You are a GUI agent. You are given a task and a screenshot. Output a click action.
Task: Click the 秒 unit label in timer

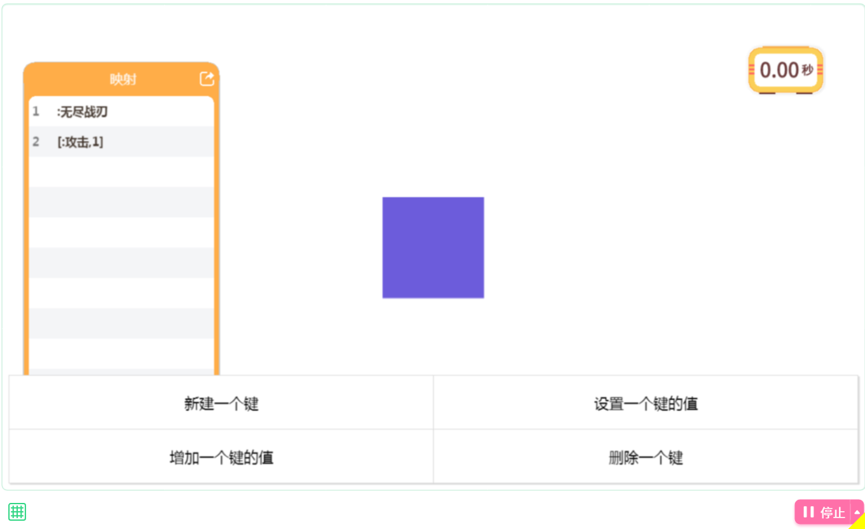click(x=807, y=70)
